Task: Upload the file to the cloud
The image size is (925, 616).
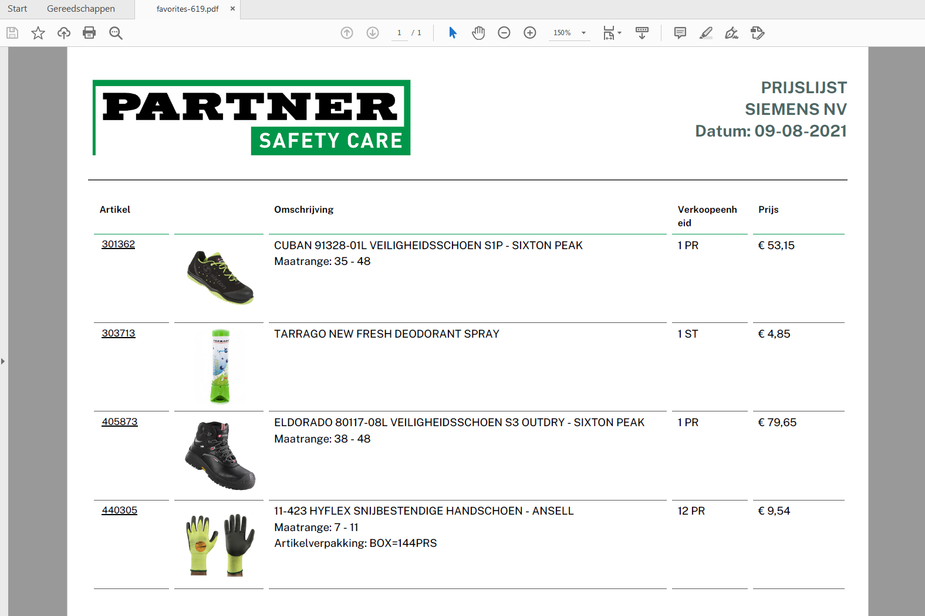Action: [x=64, y=33]
